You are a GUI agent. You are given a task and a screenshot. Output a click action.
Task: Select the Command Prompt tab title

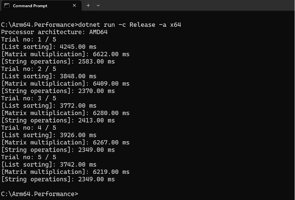click(x=30, y=6)
